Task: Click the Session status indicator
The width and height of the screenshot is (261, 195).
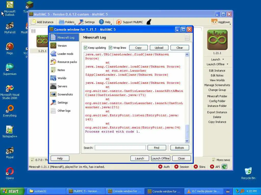Action: click(x=181, y=167)
